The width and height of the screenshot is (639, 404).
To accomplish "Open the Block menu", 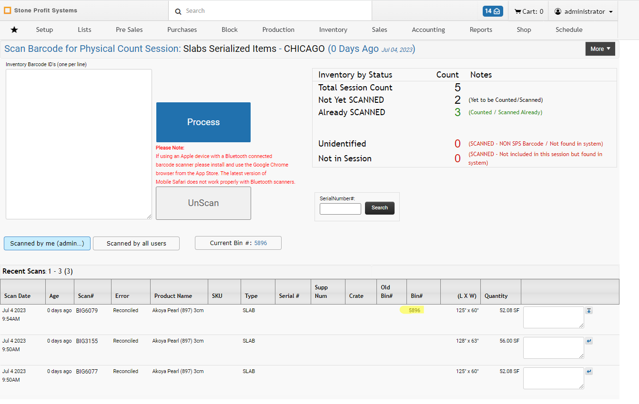I will 230,30.
